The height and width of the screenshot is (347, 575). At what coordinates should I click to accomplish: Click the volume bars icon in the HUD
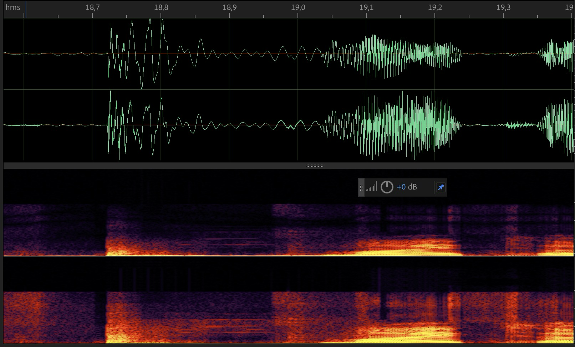[x=371, y=187]
